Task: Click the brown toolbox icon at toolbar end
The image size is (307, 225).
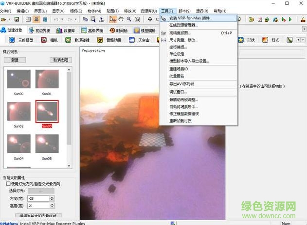Action: (303, 19)
